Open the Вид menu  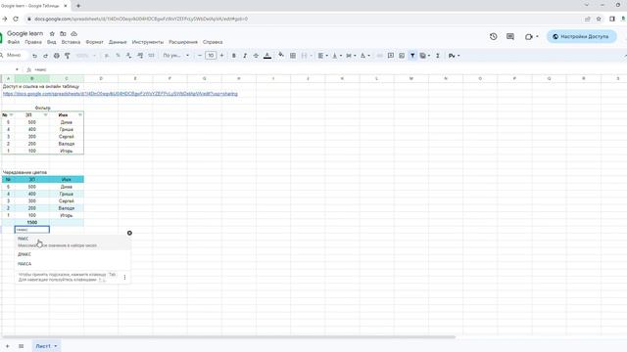click(x=52, y=42)
